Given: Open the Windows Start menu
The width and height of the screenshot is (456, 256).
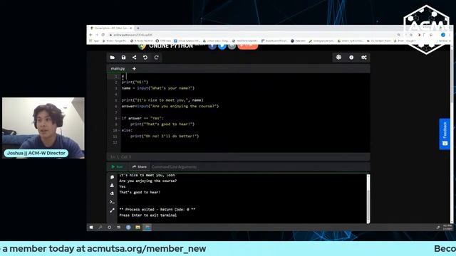Looking at the screenshot, I should 91,228.
